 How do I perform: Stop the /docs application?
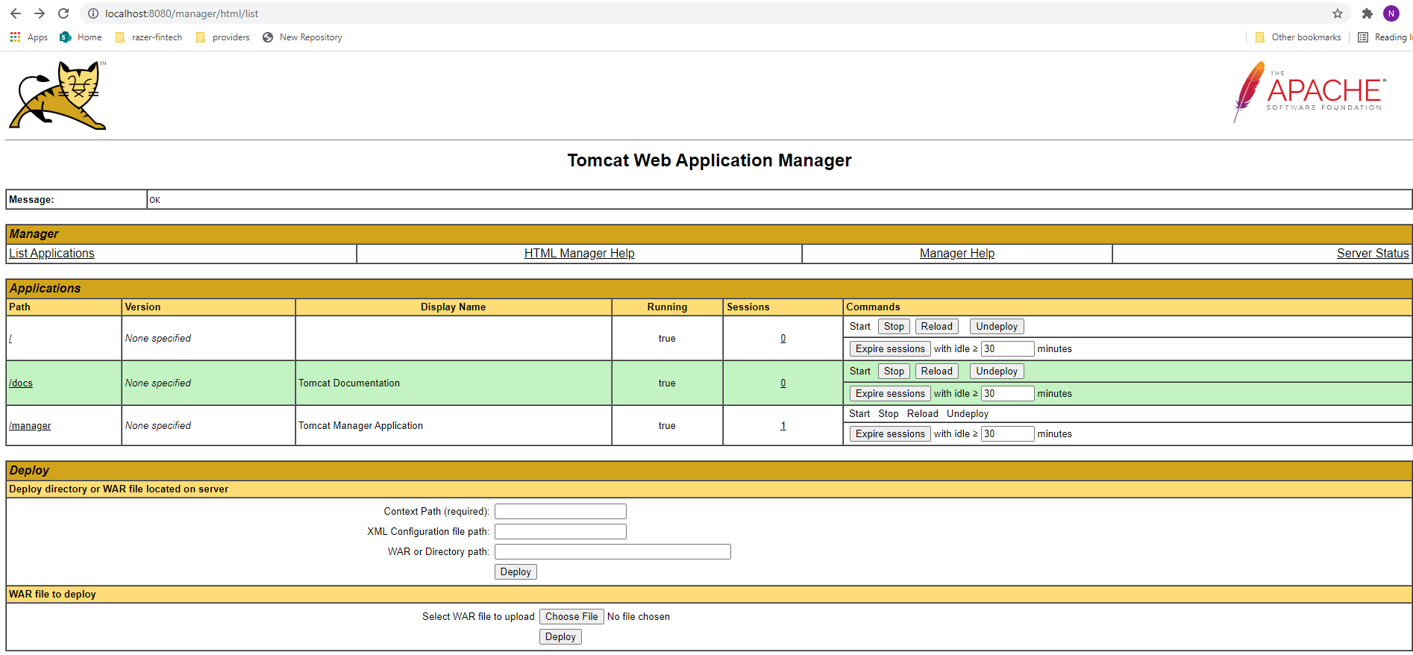pos(893,372)
